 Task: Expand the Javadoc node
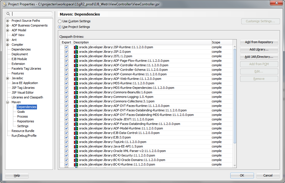tap(7, 78)
